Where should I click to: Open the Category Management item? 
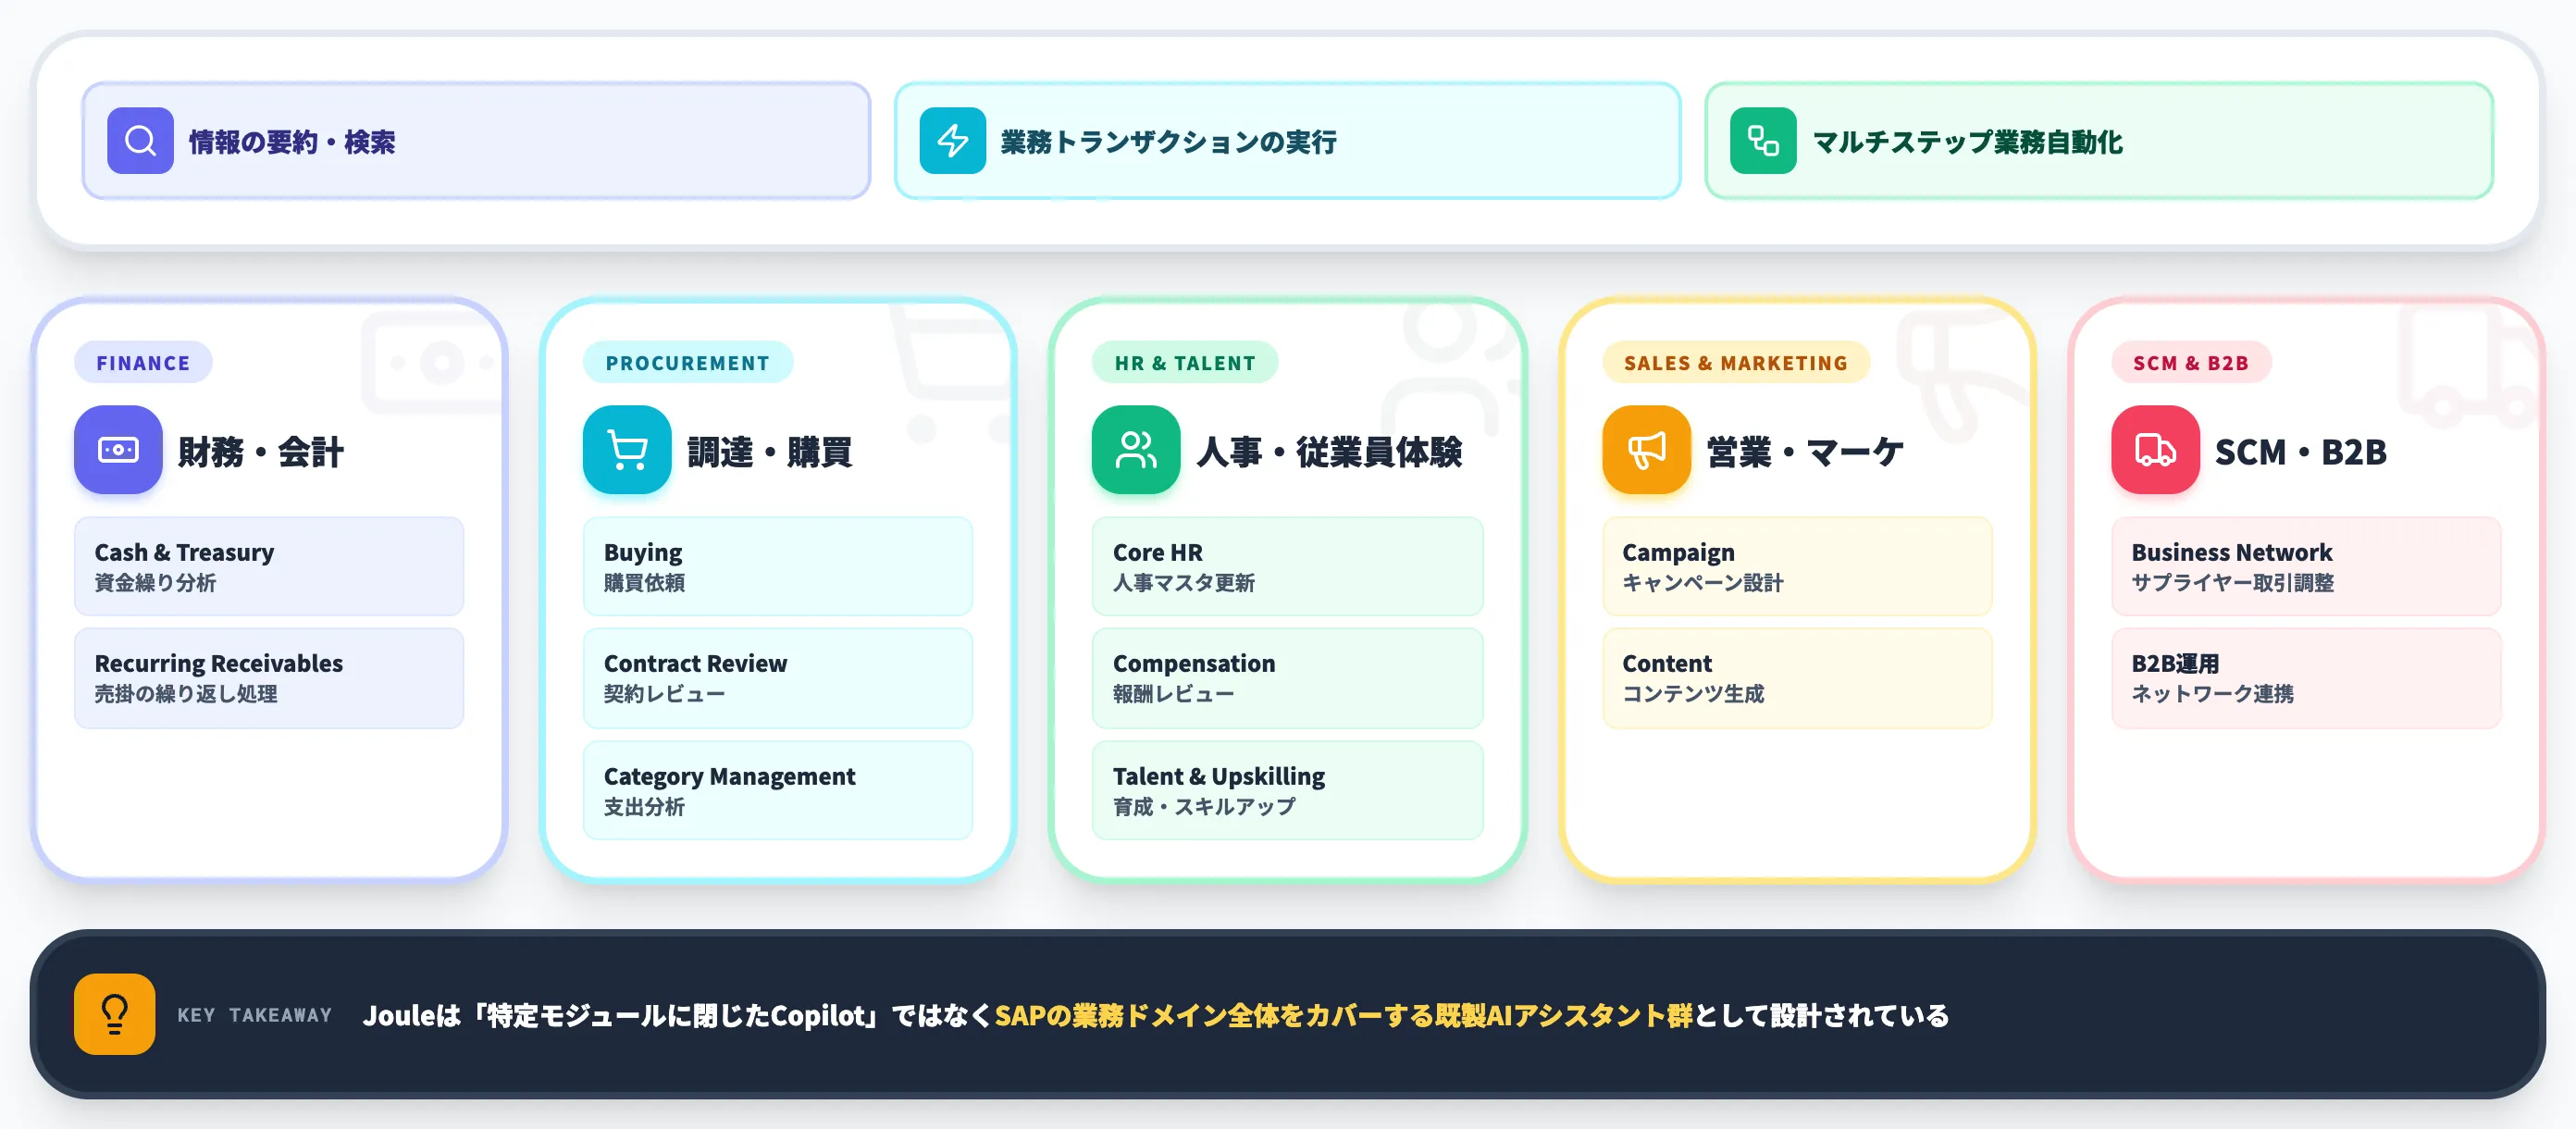point(778,790)
